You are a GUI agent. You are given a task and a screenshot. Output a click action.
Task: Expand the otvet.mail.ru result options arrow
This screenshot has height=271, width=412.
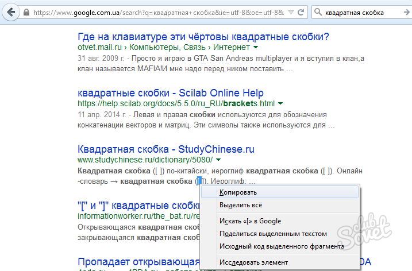click(x=256, y=47)
